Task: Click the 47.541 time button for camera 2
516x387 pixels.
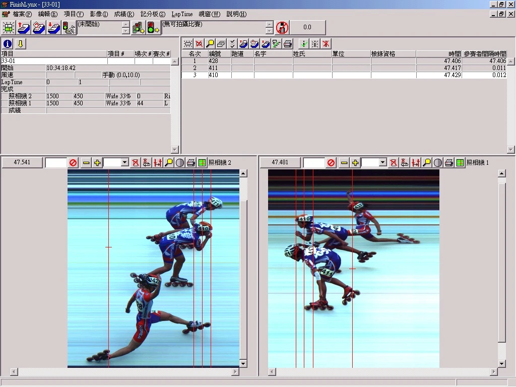Action: point(22,163)
